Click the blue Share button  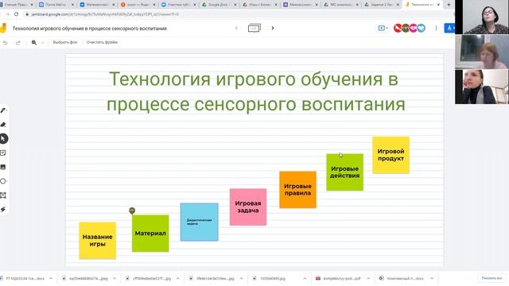point(449,29)
